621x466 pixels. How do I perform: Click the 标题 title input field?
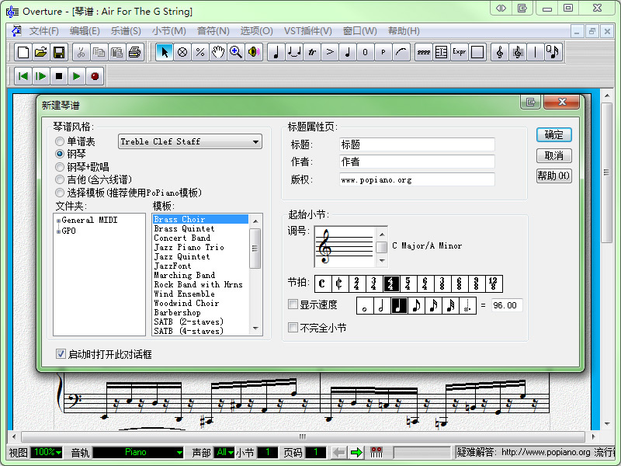(417, 144)
